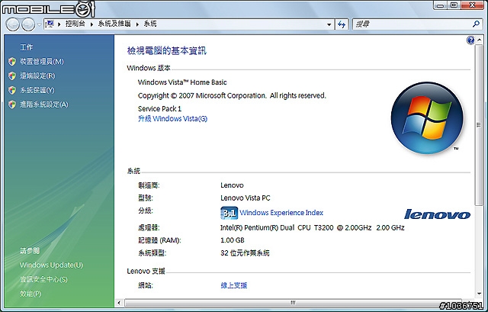Viewport: 488px width, 312px height.
Task: Open 效能(P) link in sidebar
Action: point(30,294)
